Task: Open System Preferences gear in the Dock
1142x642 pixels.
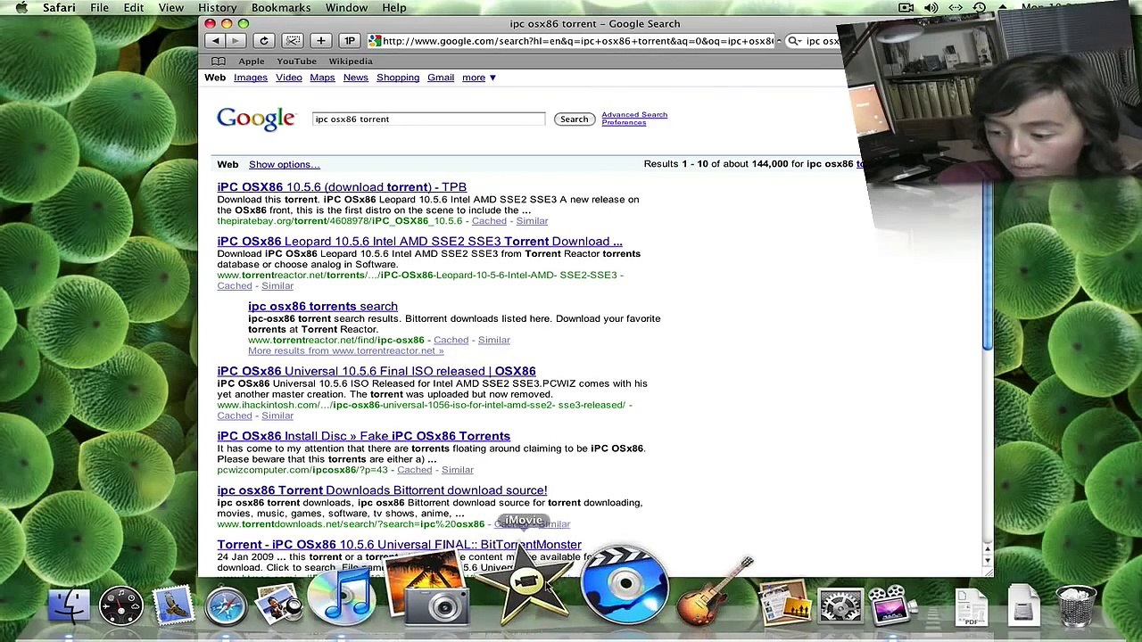Action: click(840, 605)
